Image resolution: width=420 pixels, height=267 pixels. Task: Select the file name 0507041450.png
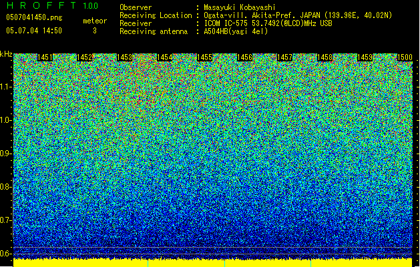pyautogui.click(x=34, y=17)
